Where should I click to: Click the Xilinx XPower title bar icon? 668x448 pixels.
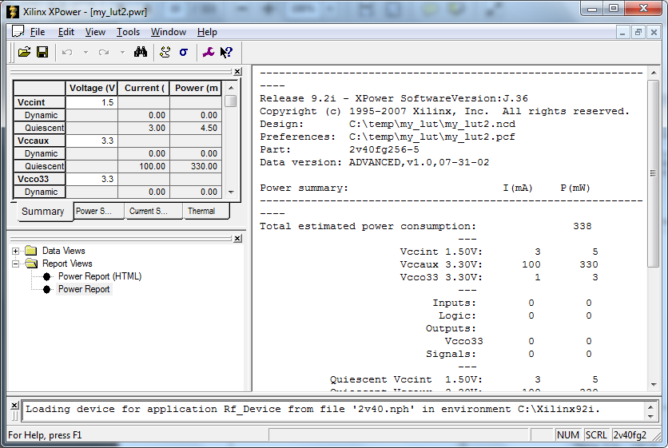coord(13,11)
